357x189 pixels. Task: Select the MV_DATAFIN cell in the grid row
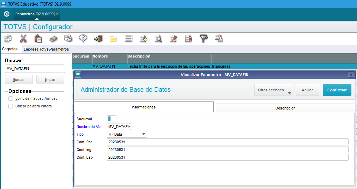[110, 66]
